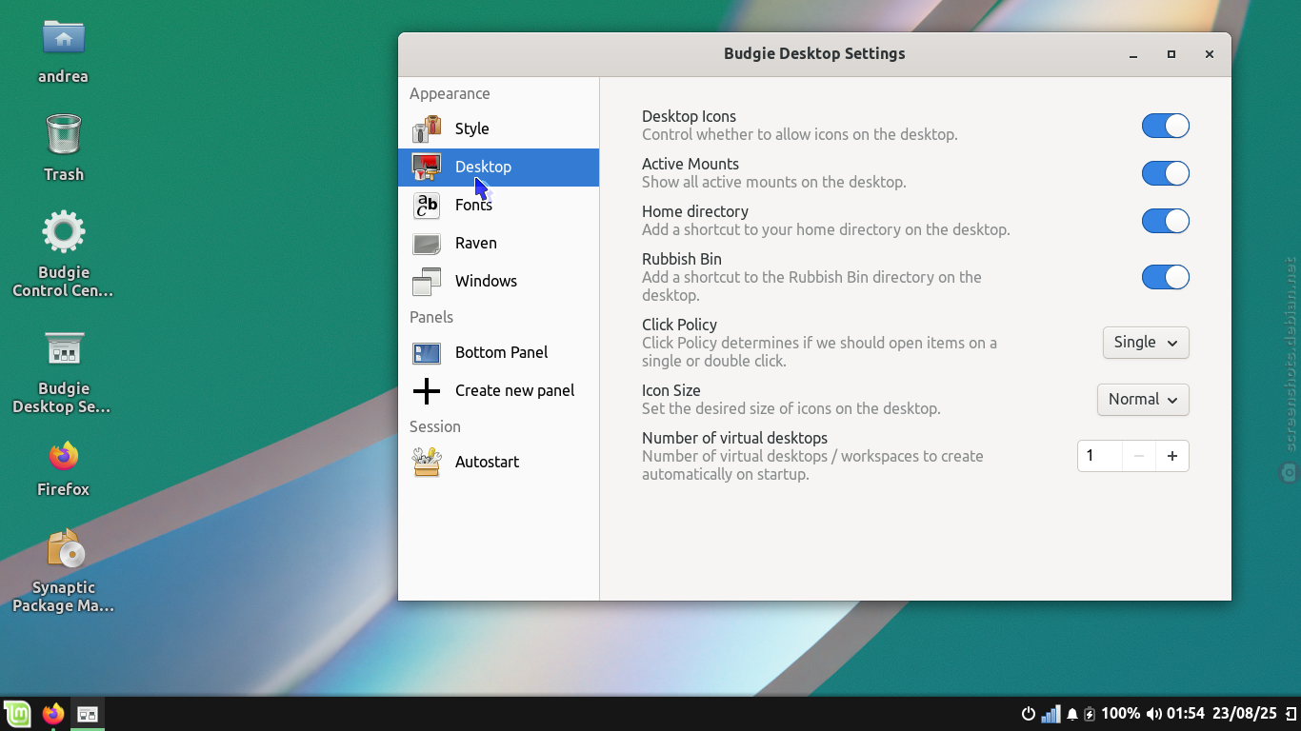Toggle the Desktop Icons switch
The width and height of the screenshot is (1301, 731).
tap(1166, 126)
